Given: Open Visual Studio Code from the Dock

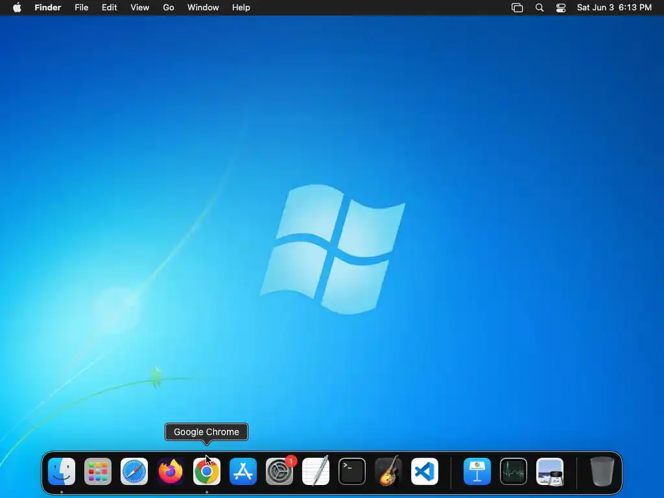Looking at the screenshot, I should coord(425,471).
